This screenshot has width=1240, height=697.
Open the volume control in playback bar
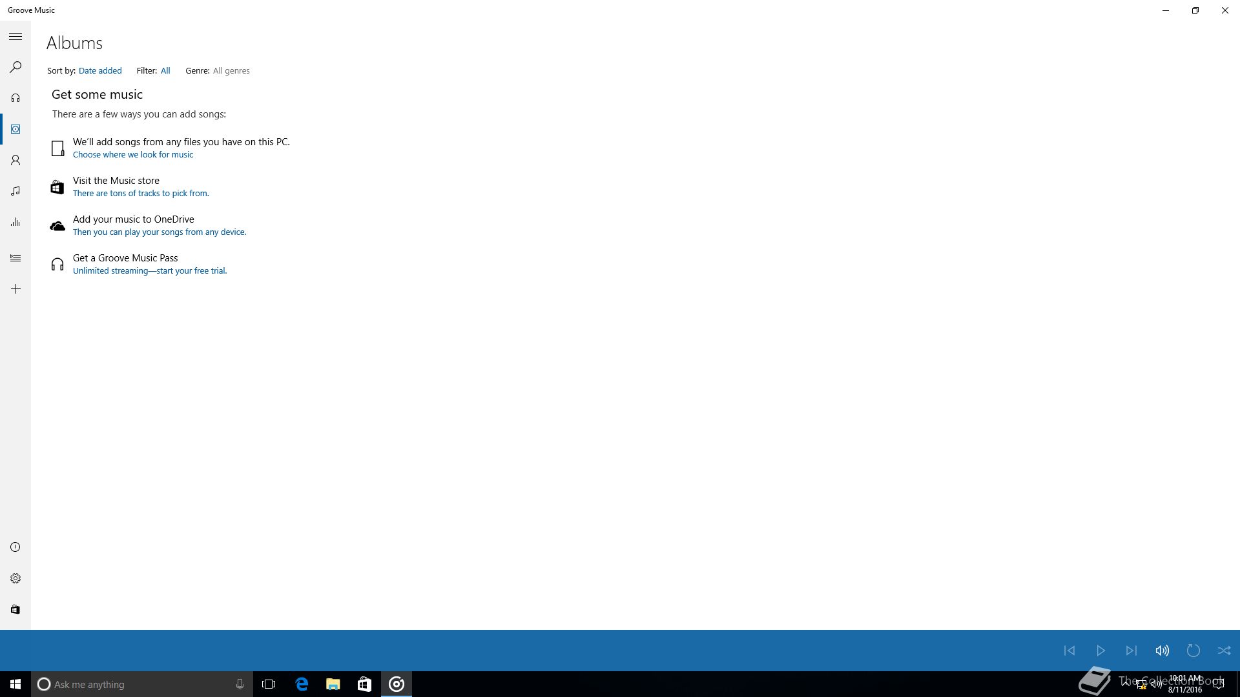click(x=1162, y=651)
